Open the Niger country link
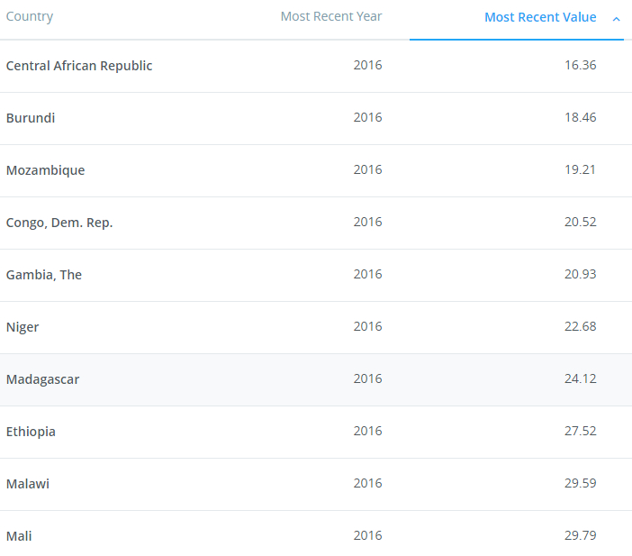 [23, 327]
